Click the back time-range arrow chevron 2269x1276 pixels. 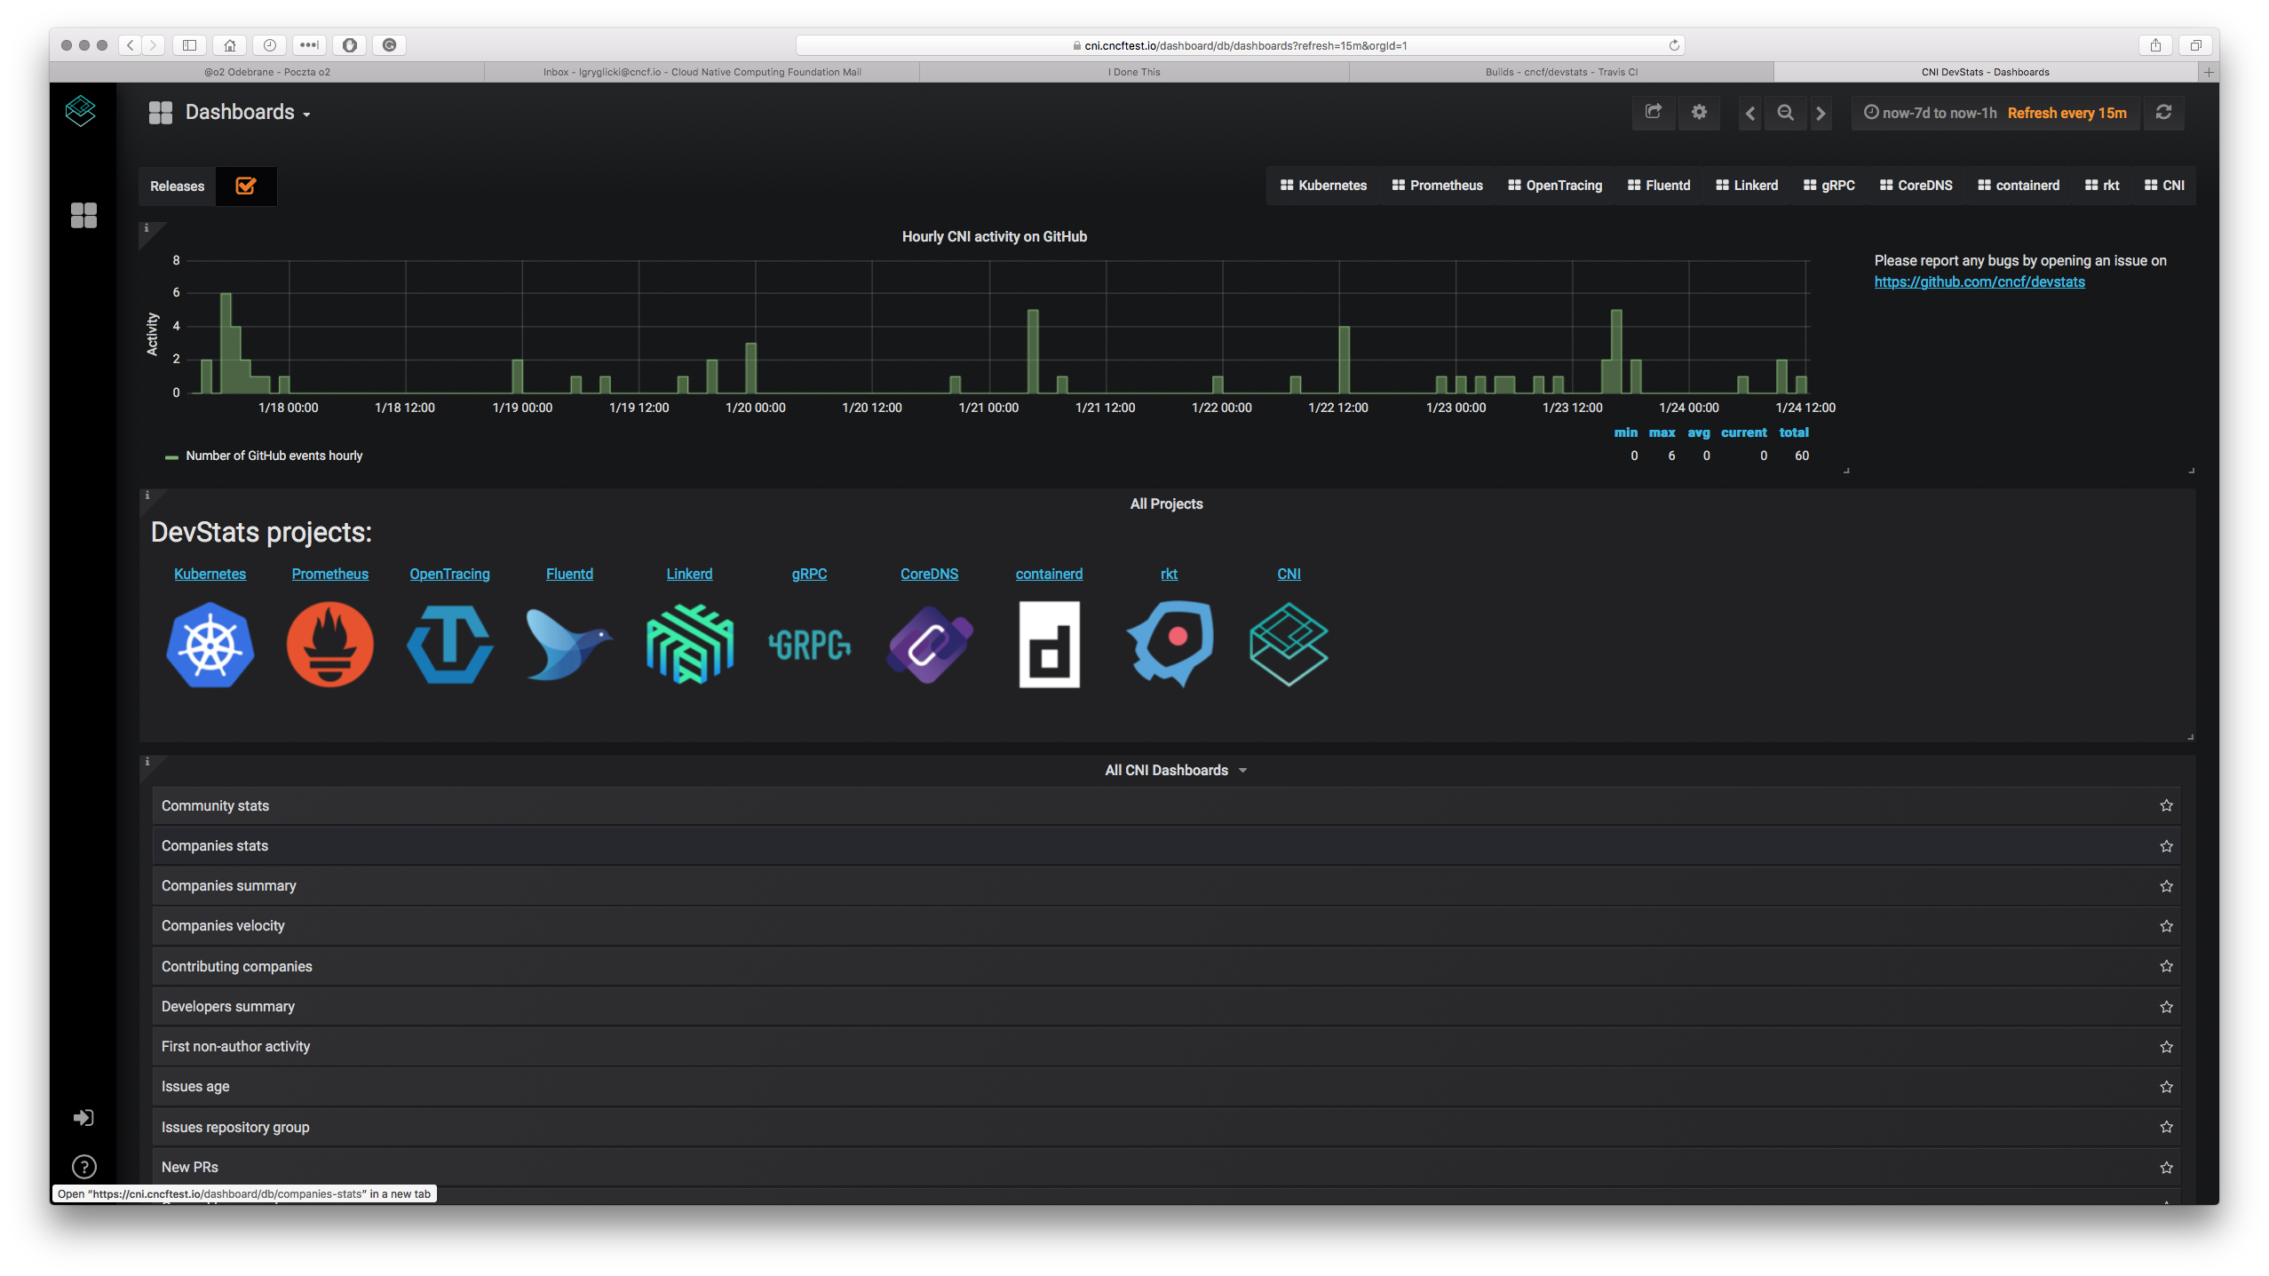coord(1749,113)
